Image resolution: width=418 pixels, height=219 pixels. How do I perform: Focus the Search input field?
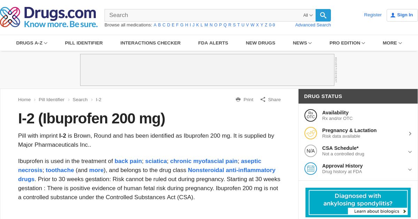click(x=204, y=15)
